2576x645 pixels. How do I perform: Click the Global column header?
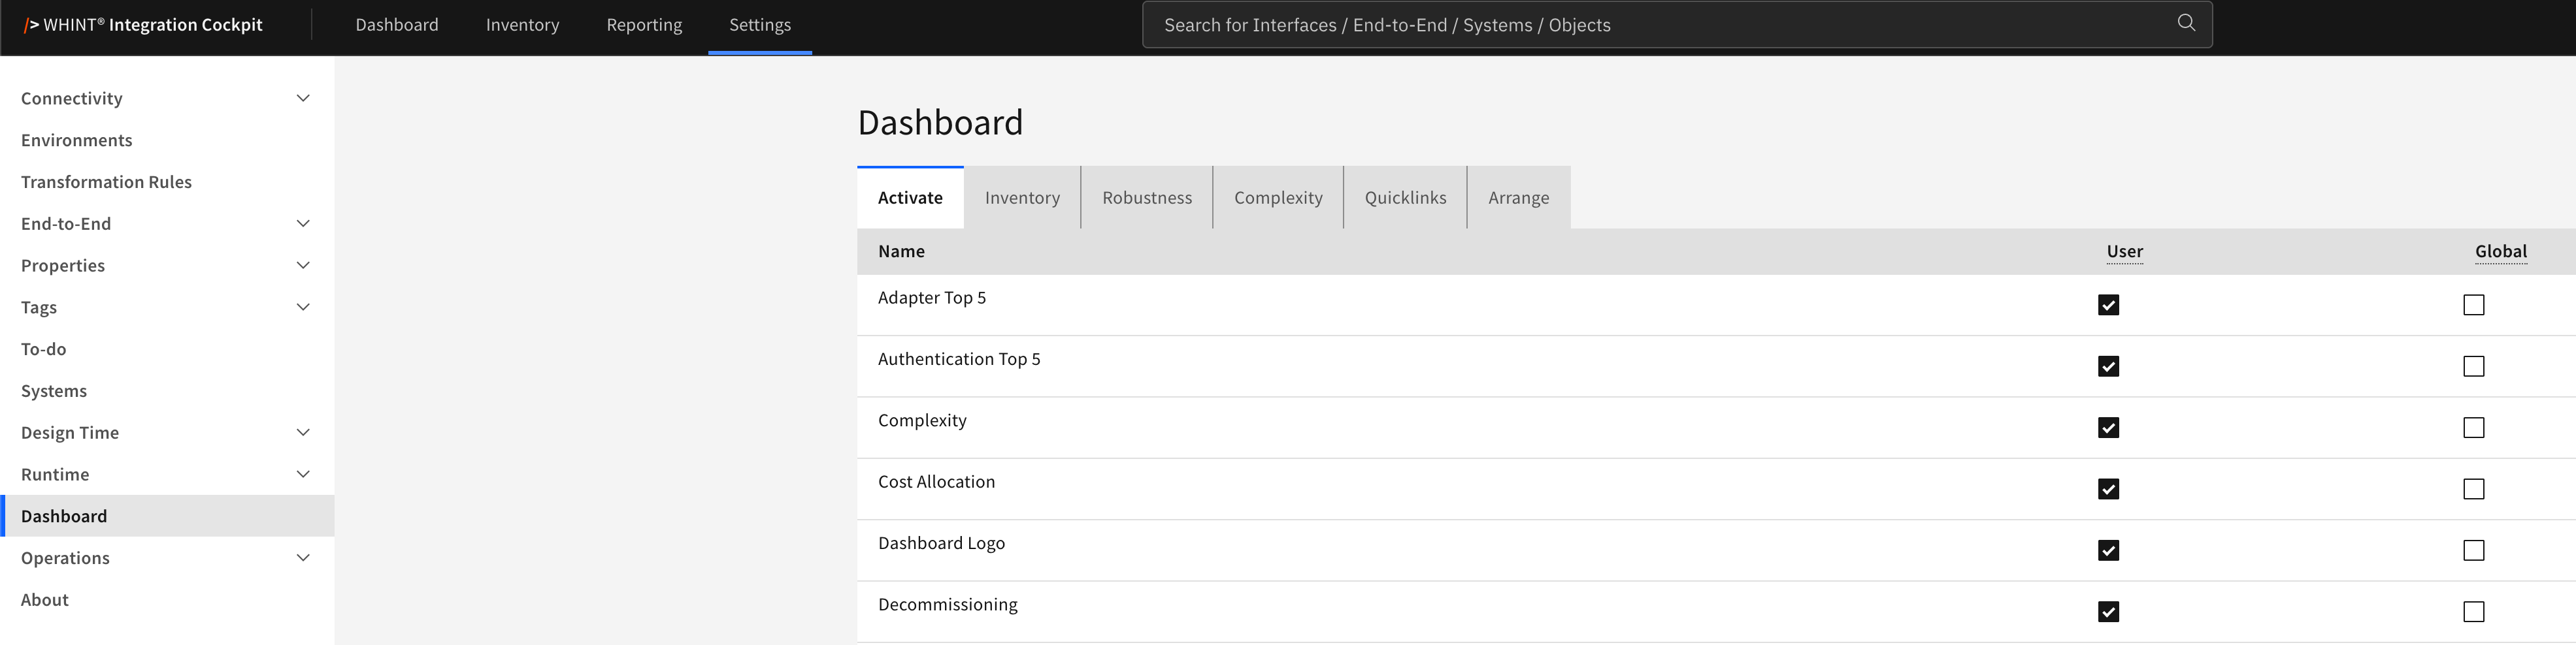(2500, 251)
